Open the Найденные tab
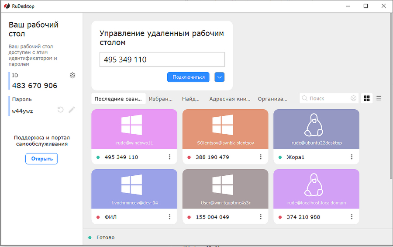Screen dimensions: 393x247 [191, 99]
